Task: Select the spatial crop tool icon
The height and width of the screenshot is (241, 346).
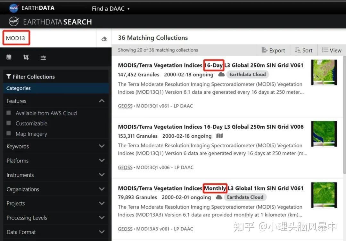Action: [x=26, y=57]
